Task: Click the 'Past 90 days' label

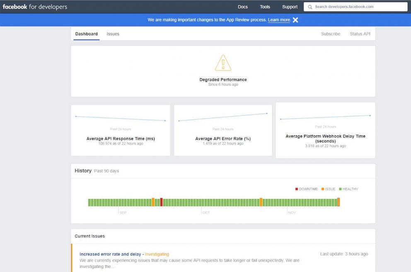Action: pyautogui.click(x=106, y=171)
